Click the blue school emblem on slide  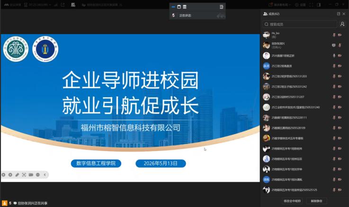45,49
